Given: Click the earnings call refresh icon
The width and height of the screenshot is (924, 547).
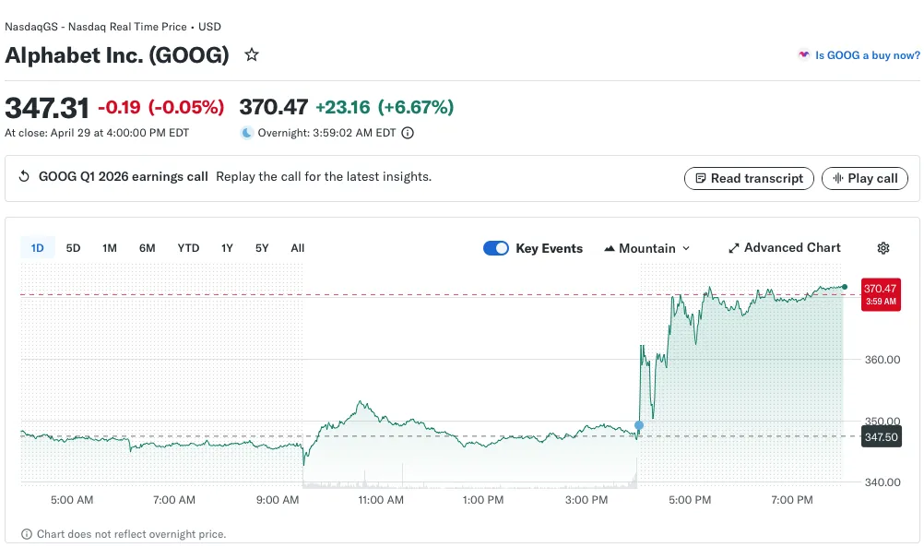Looking at the screenshot, I should coord(25,177).
